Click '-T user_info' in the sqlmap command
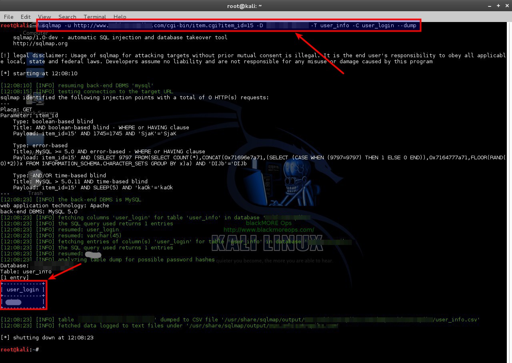This screenshot has width=512, height=363. [x=330, y=26]
